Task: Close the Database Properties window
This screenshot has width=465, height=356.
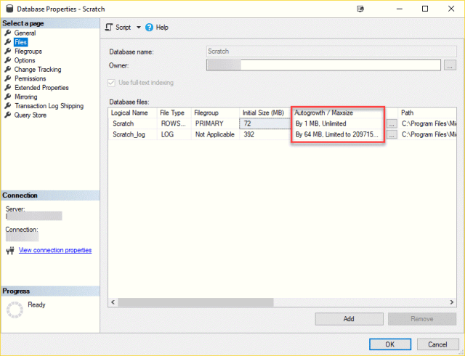Action: coord(451,9)
